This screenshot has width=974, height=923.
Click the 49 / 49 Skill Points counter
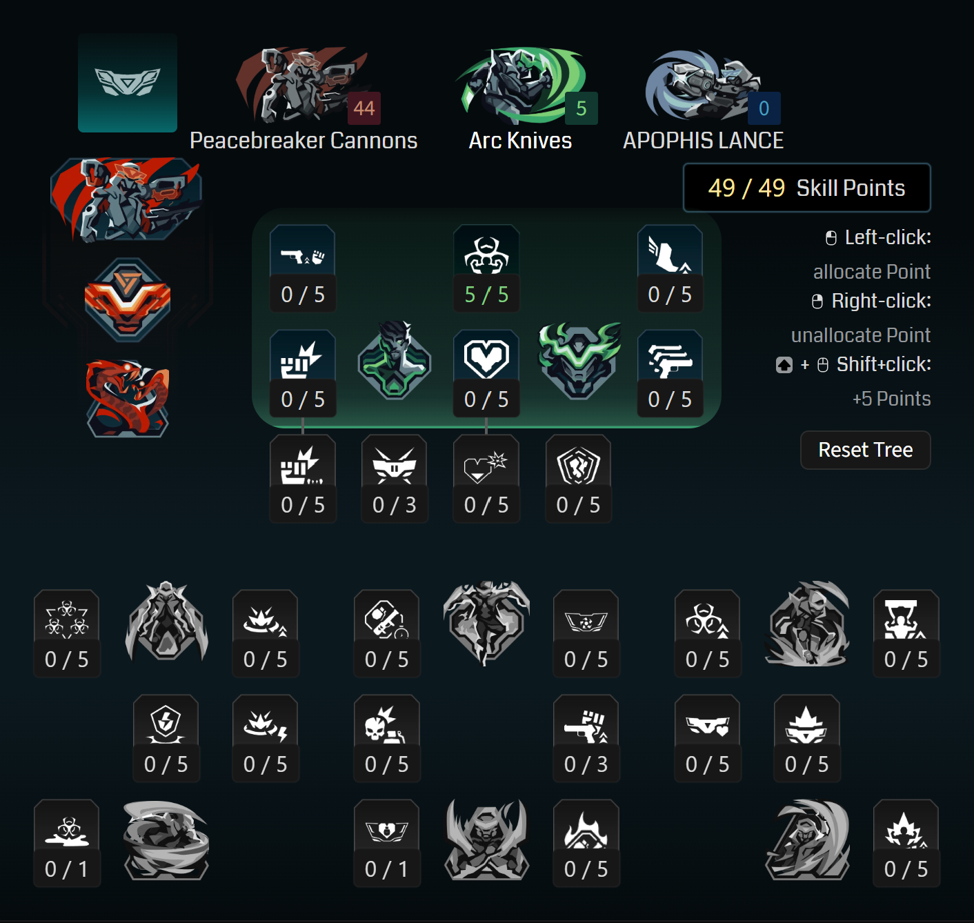[806, 188]
